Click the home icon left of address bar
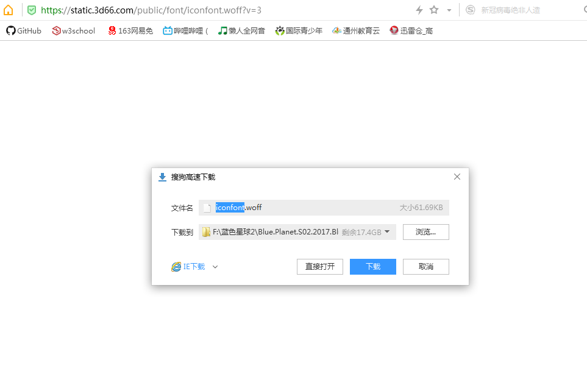 [8, 10]
